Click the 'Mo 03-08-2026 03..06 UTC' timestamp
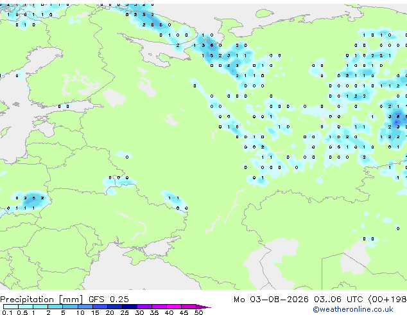 click(x=299, y=300)
